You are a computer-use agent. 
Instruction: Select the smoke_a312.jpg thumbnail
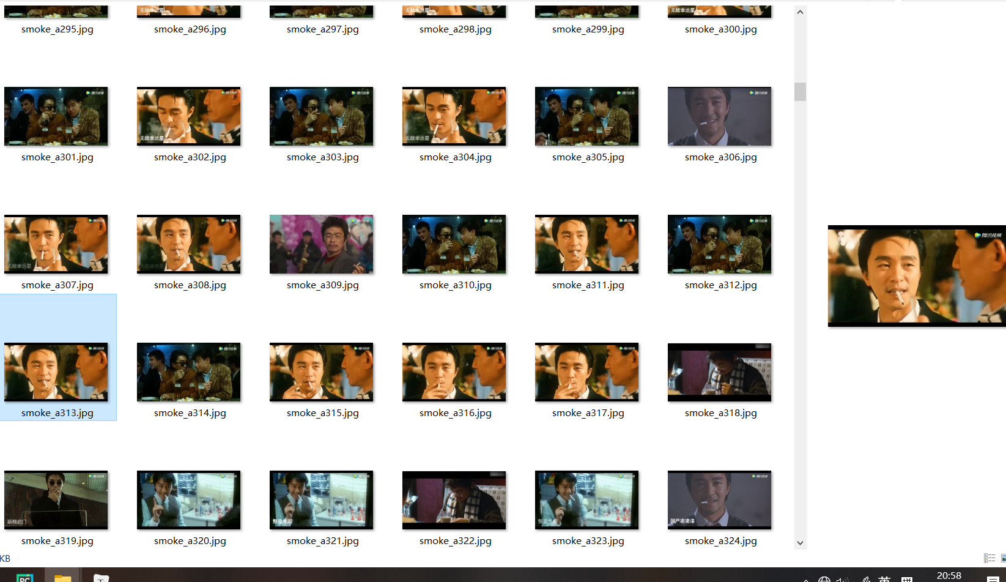720,244
